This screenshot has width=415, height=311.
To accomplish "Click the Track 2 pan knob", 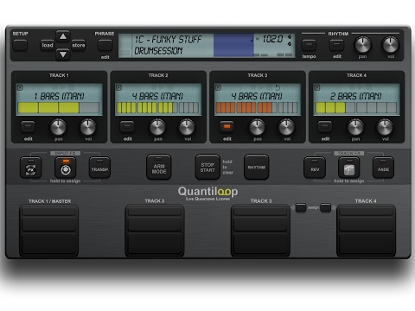I will [157, 127].
